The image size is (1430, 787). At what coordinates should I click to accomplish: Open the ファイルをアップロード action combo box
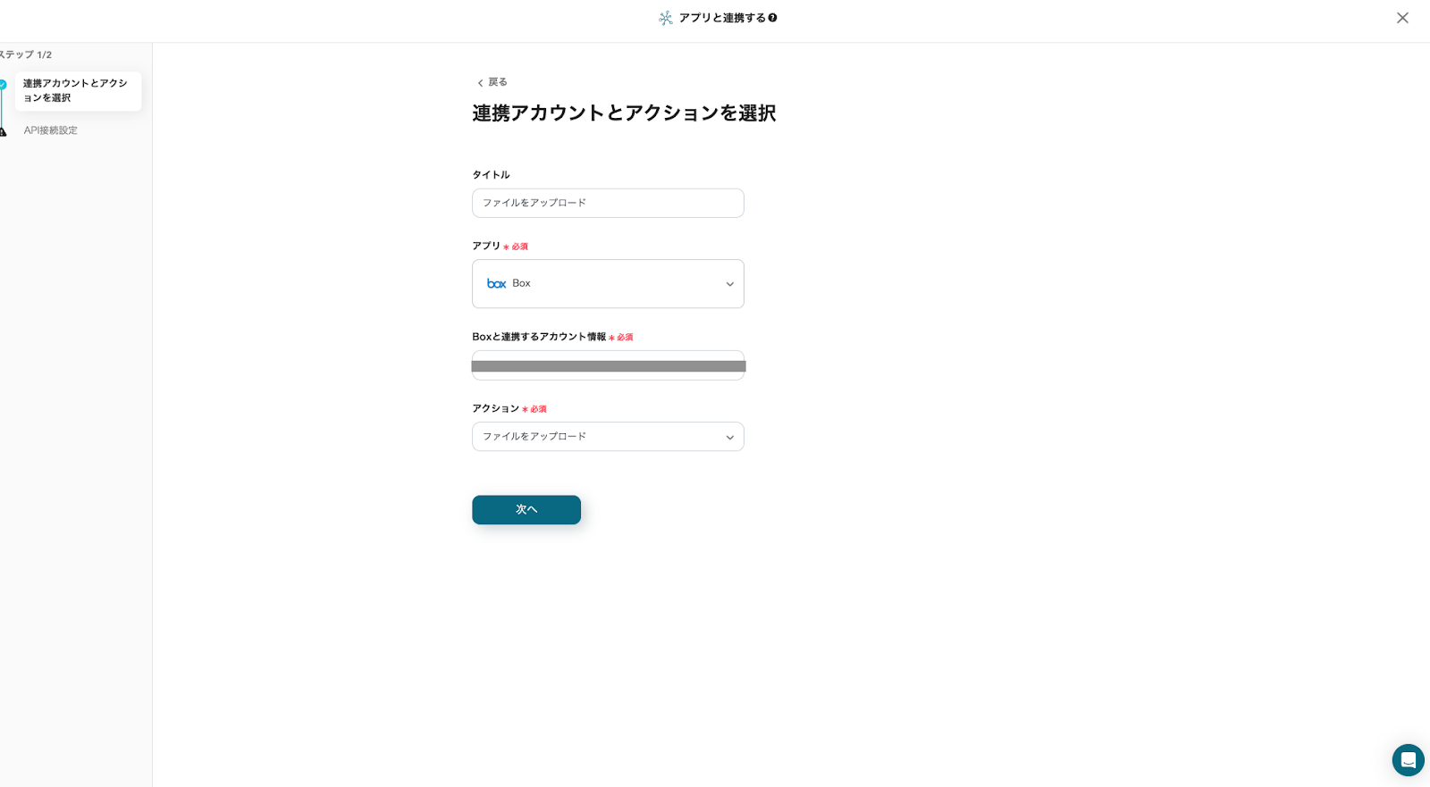coord(599,437)
